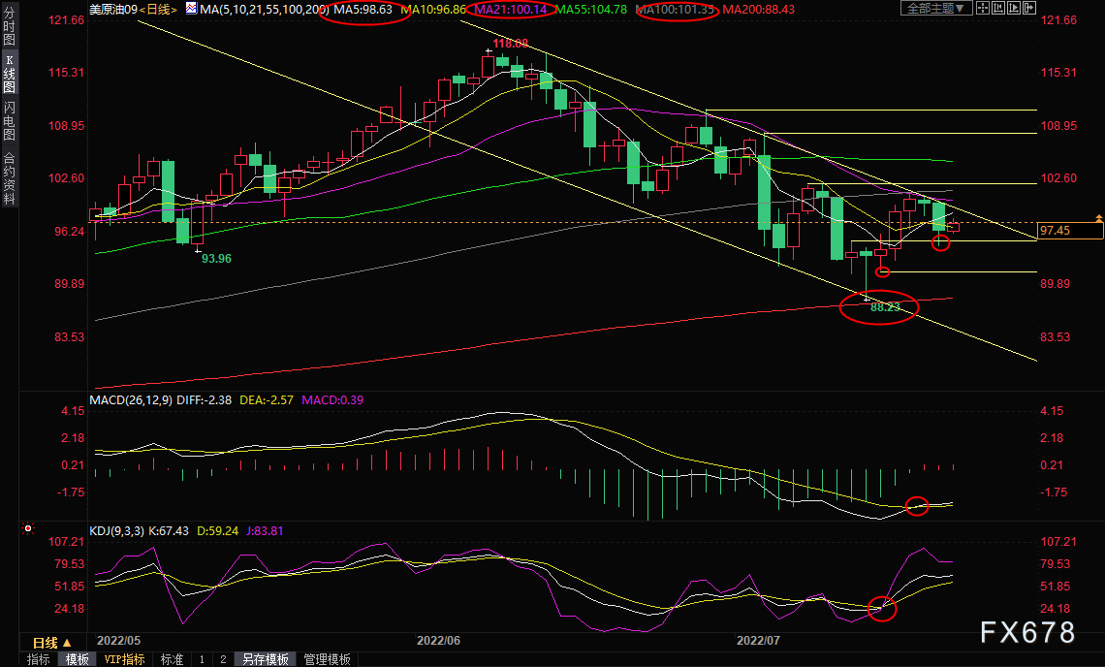This screenshot has height=667, width=1105.
Task: Click the MA(5,10,21,55,100,200) indicator label
Action: coord(265,9)
